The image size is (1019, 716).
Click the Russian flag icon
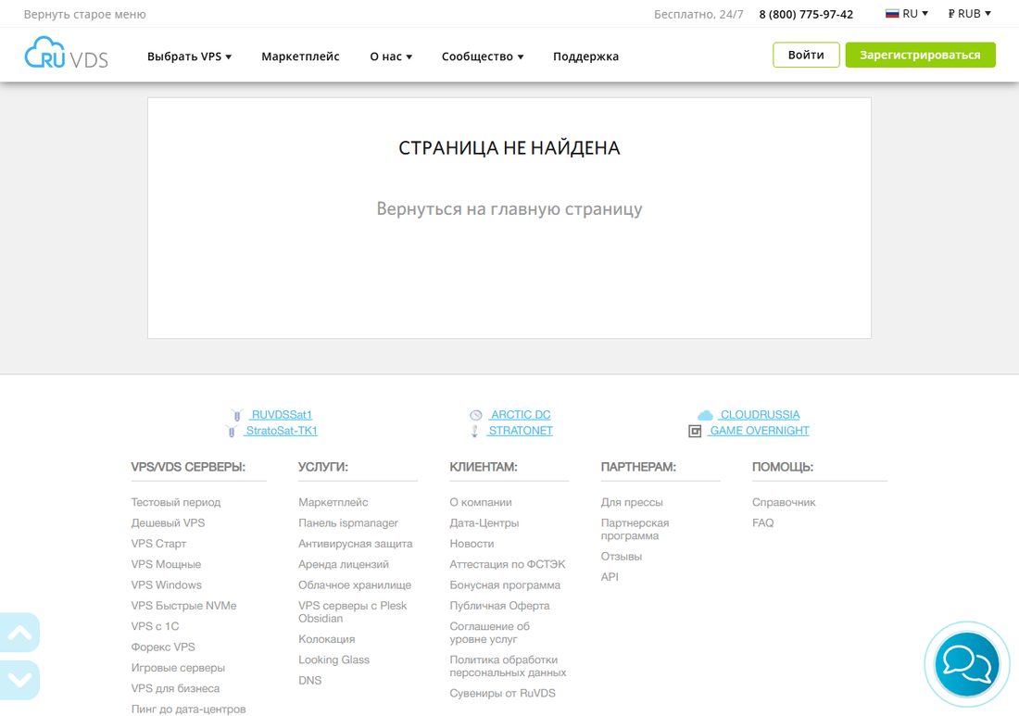pos(892,14)
